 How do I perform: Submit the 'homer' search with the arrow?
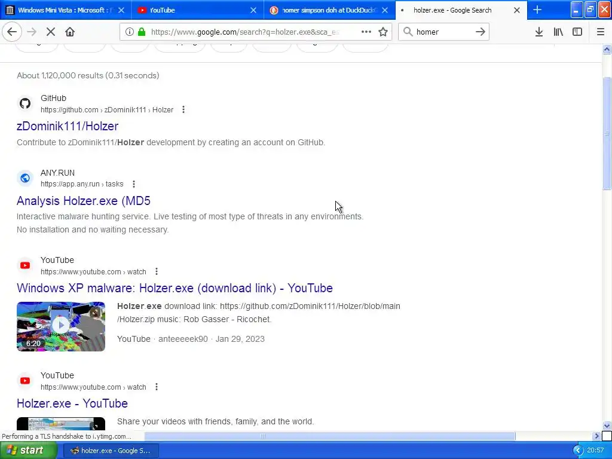pos(481,32)
